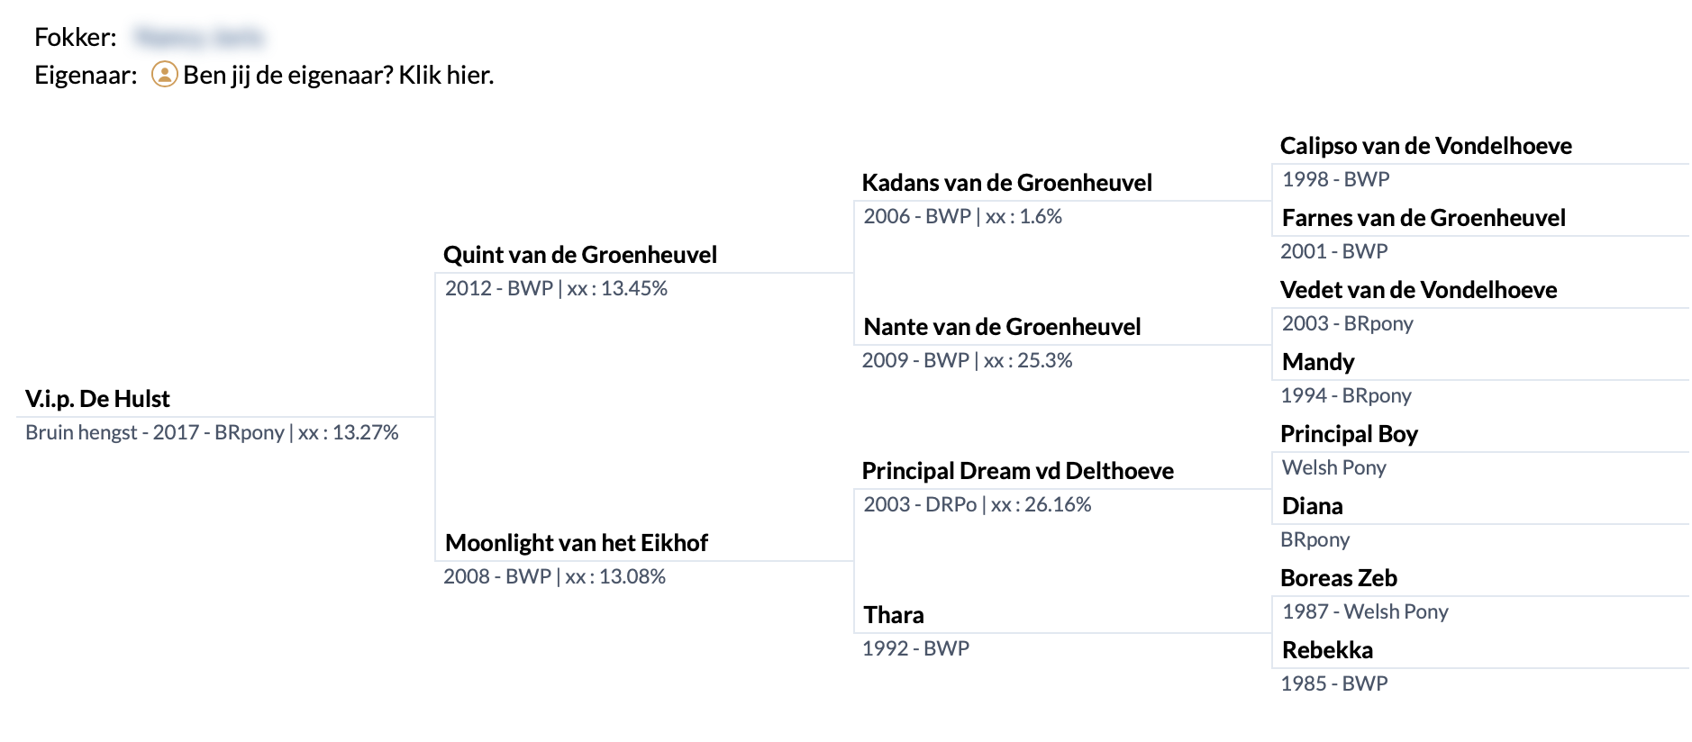Click the 'Bruin hengst - 2017 - BRpony' details
The height and width of the screenshot is (742, 1692).
point(155,432)
